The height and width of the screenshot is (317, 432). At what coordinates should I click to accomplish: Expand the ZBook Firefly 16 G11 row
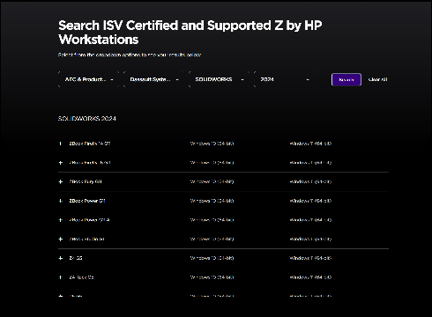(61, 163)
